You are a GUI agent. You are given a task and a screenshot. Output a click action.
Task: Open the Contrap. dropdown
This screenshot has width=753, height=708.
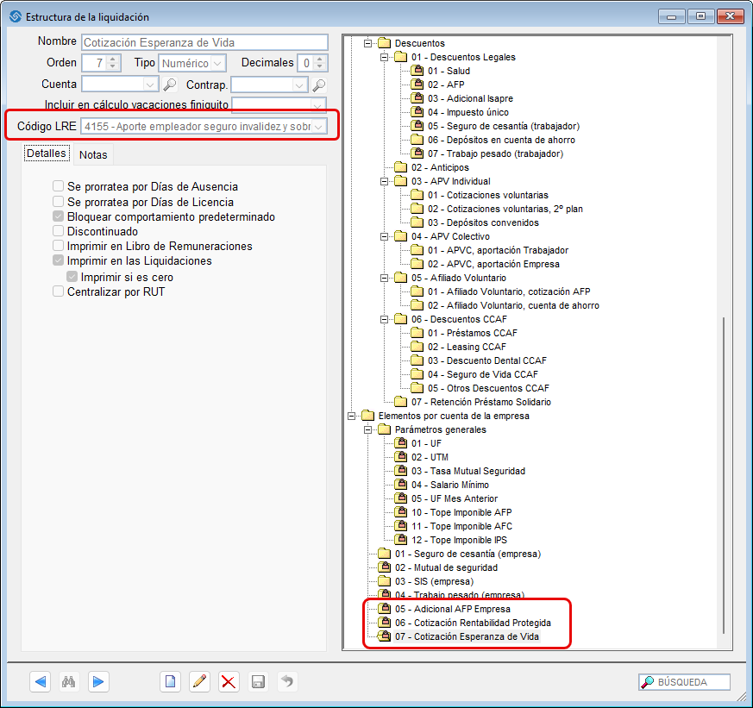[299, 85]
